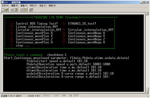The height and width of the screenshot is (98, 150).
Task: Click the Receive file toolbar icon
Action: [25, 10]
